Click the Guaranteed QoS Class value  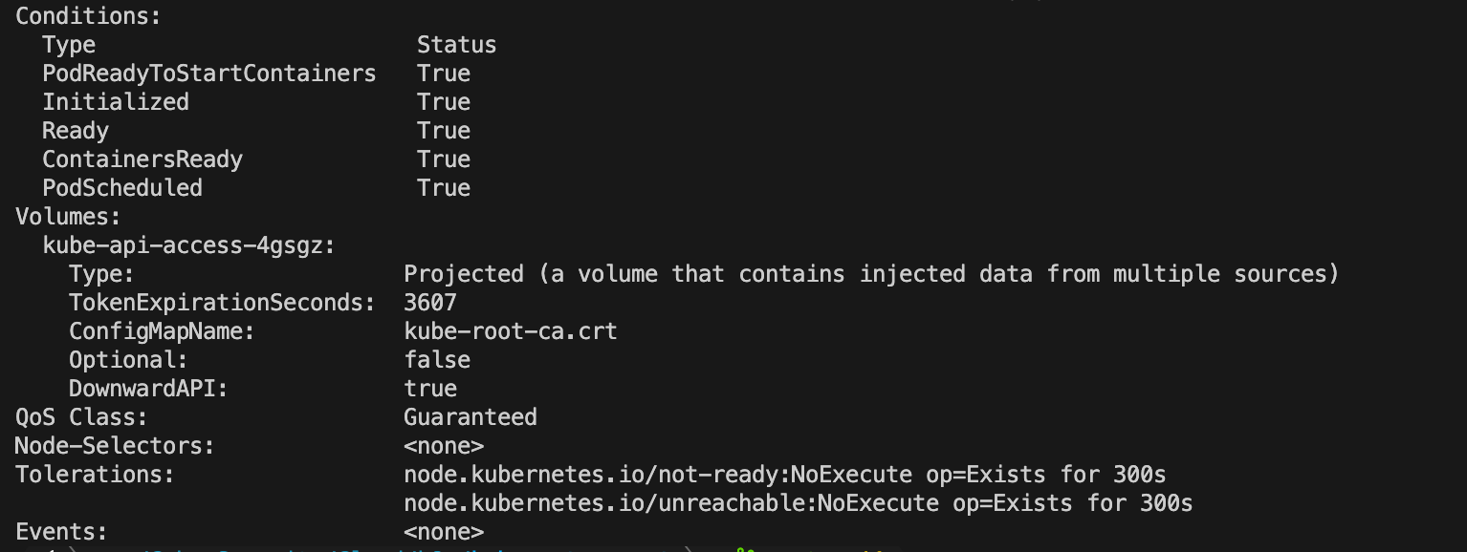pos(470,417)
